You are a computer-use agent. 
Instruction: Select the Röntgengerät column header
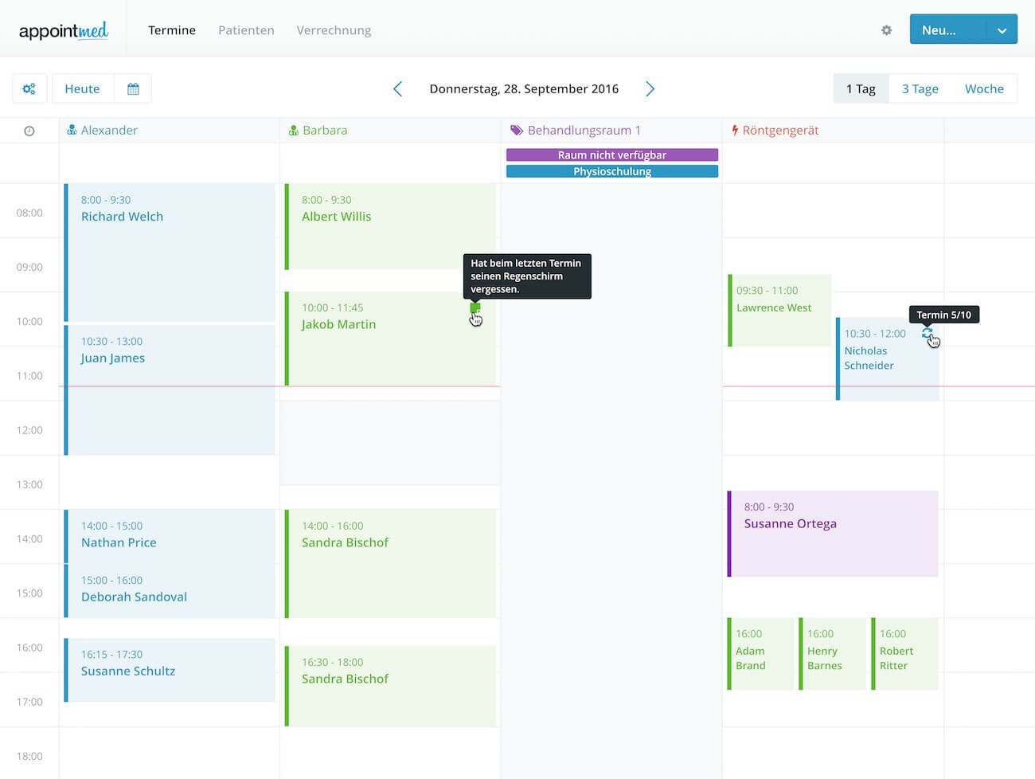coord(833,130)
